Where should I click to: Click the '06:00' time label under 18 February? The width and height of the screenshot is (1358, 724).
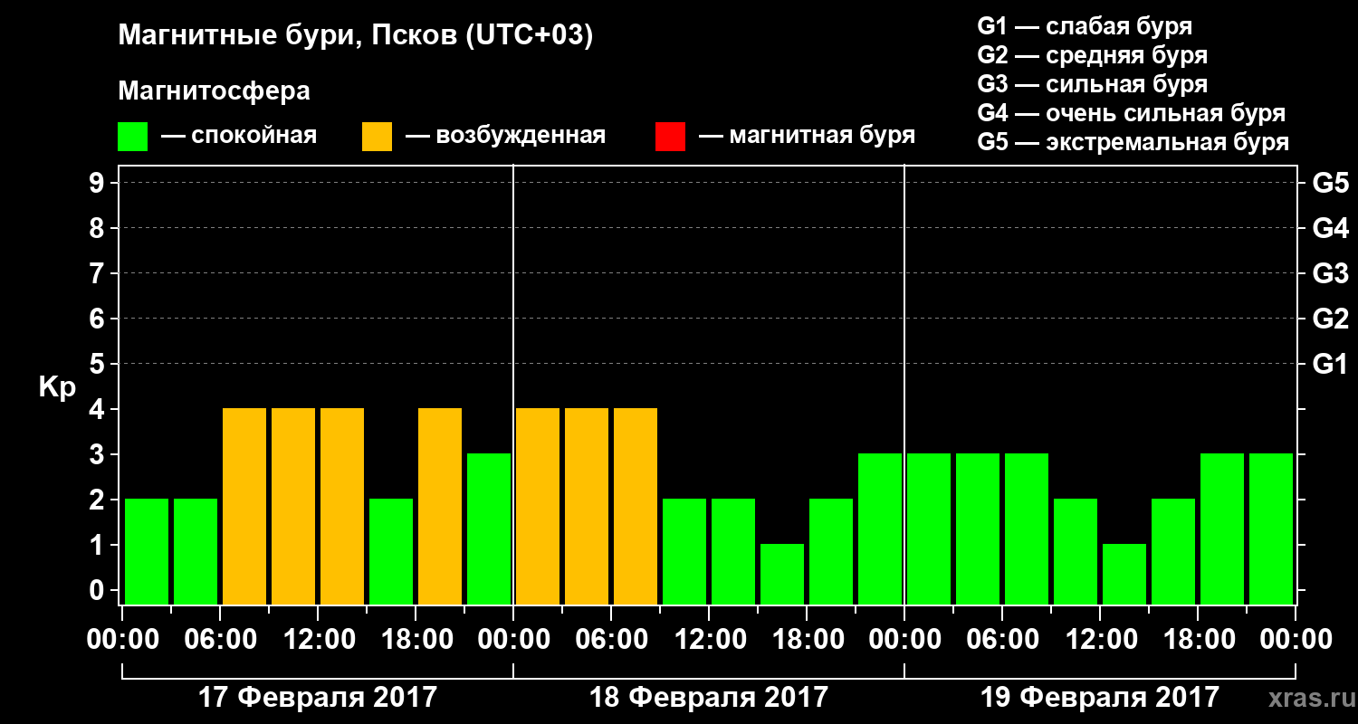611,640
